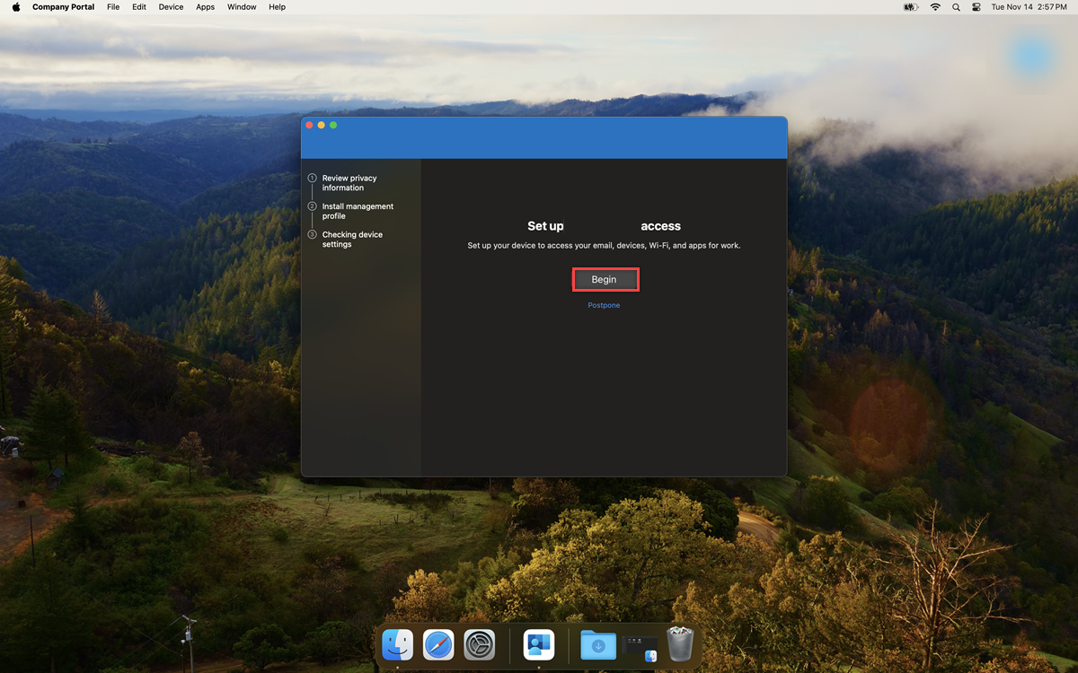The height and width of the screenshot is (673, 1078).
Task: Open the Apps menu
Action: [x=205, y=6]
